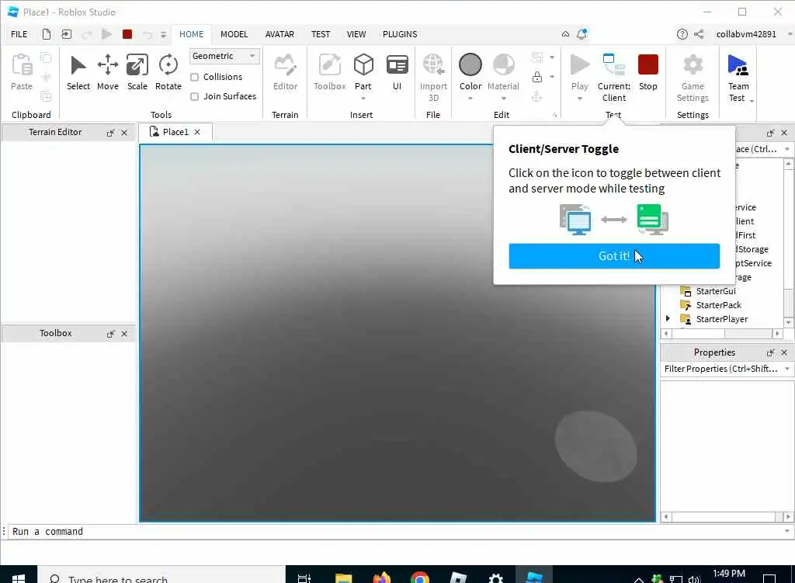Activate the Move tool

107,72
